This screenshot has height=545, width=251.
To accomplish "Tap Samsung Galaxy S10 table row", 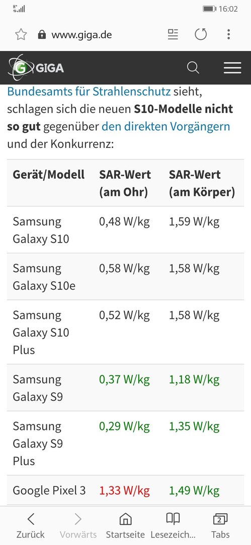I will click(126, 230).
